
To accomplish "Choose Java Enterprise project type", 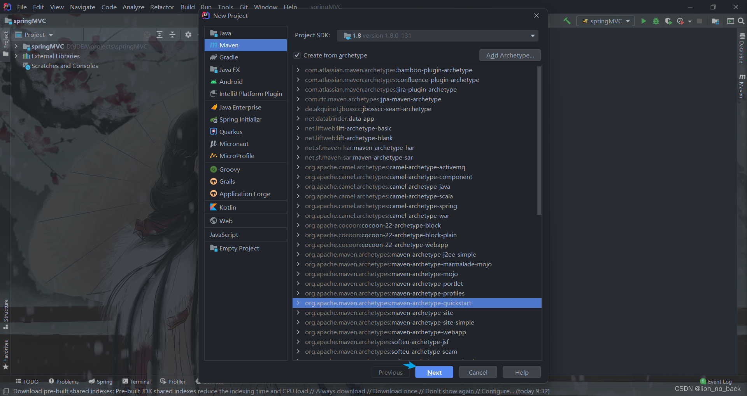I will point(245,107).
